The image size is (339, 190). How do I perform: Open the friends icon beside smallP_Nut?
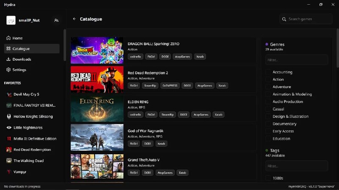56,20
